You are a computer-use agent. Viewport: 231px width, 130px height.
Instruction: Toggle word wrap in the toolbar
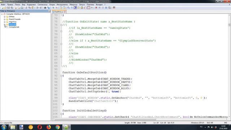68,8
